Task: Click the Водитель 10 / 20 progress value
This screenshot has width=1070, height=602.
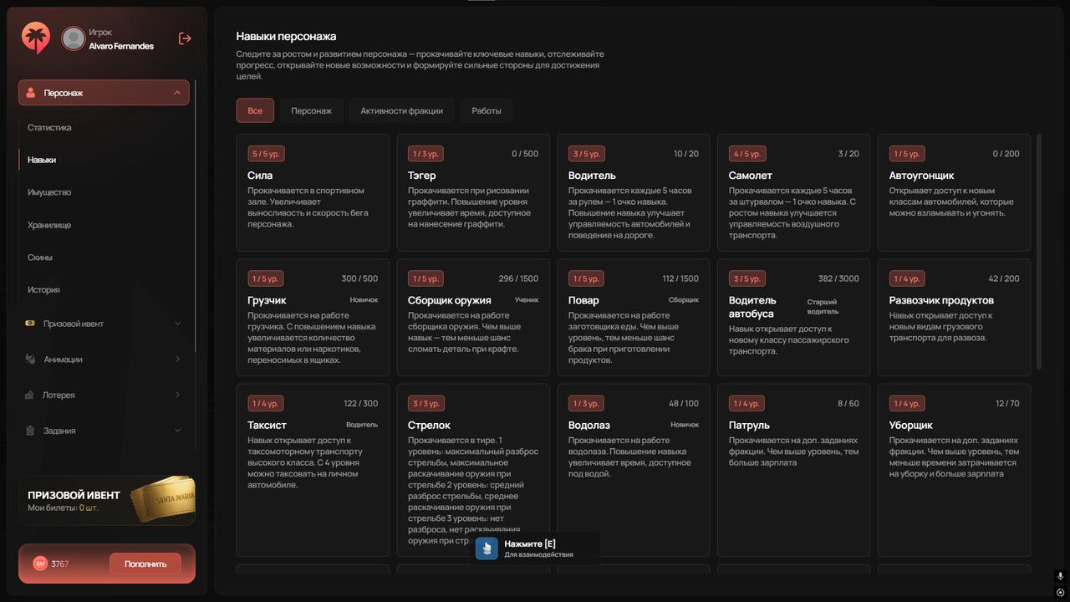Action: [x=686, y=154]
